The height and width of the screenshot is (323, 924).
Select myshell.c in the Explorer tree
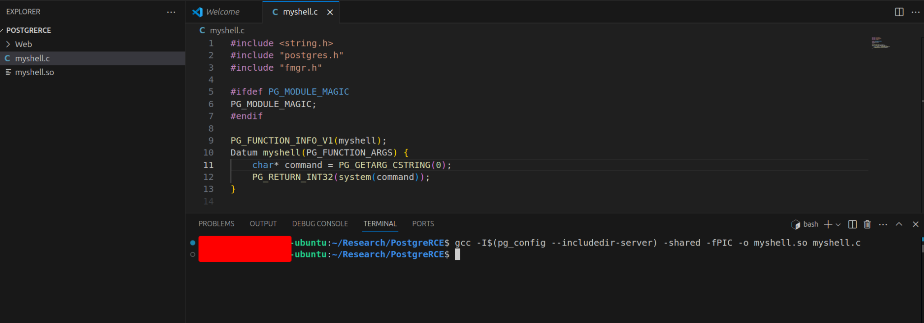click(92, 58)
